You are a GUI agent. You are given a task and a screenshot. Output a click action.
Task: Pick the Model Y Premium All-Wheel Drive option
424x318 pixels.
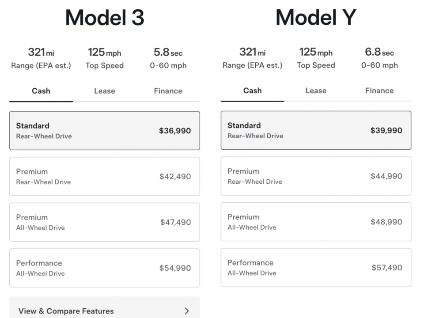pos(316,222)
